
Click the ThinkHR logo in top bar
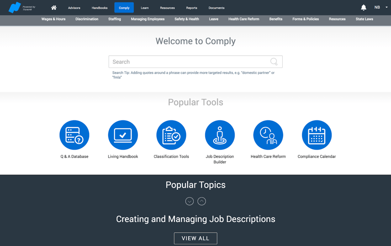22,7
